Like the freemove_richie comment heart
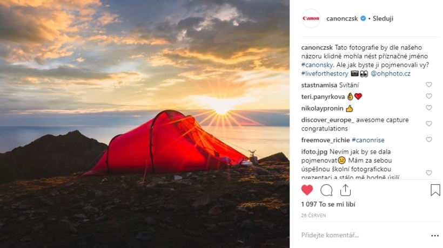Screen dimensions: 443x248 click(x=429, y=140)
